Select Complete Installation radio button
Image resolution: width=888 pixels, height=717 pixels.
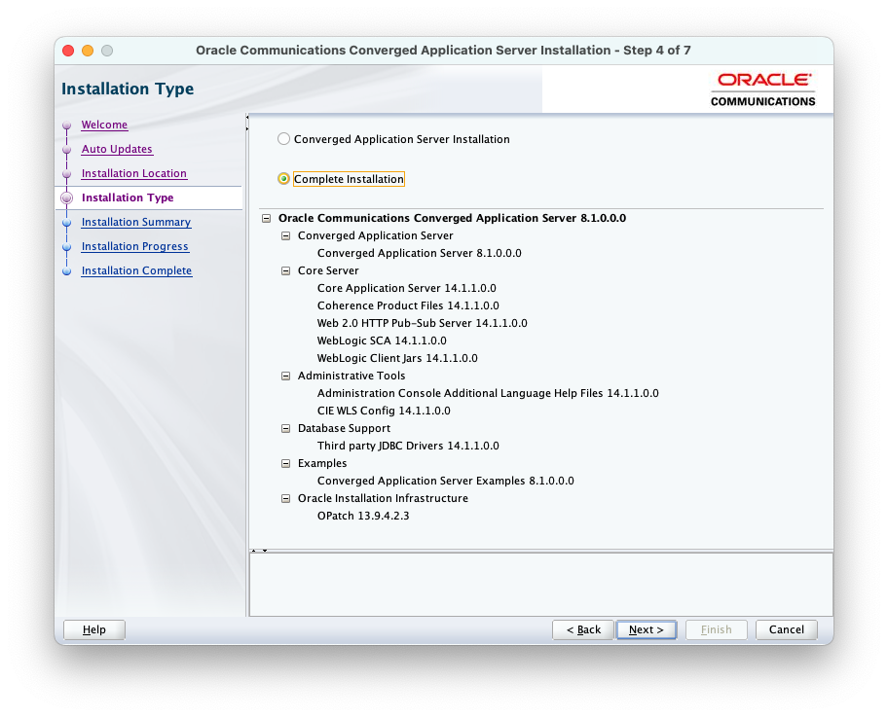coord(283,179)
